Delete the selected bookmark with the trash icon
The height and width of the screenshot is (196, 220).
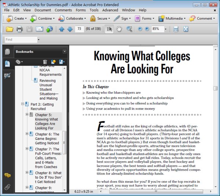coord(45,62)
